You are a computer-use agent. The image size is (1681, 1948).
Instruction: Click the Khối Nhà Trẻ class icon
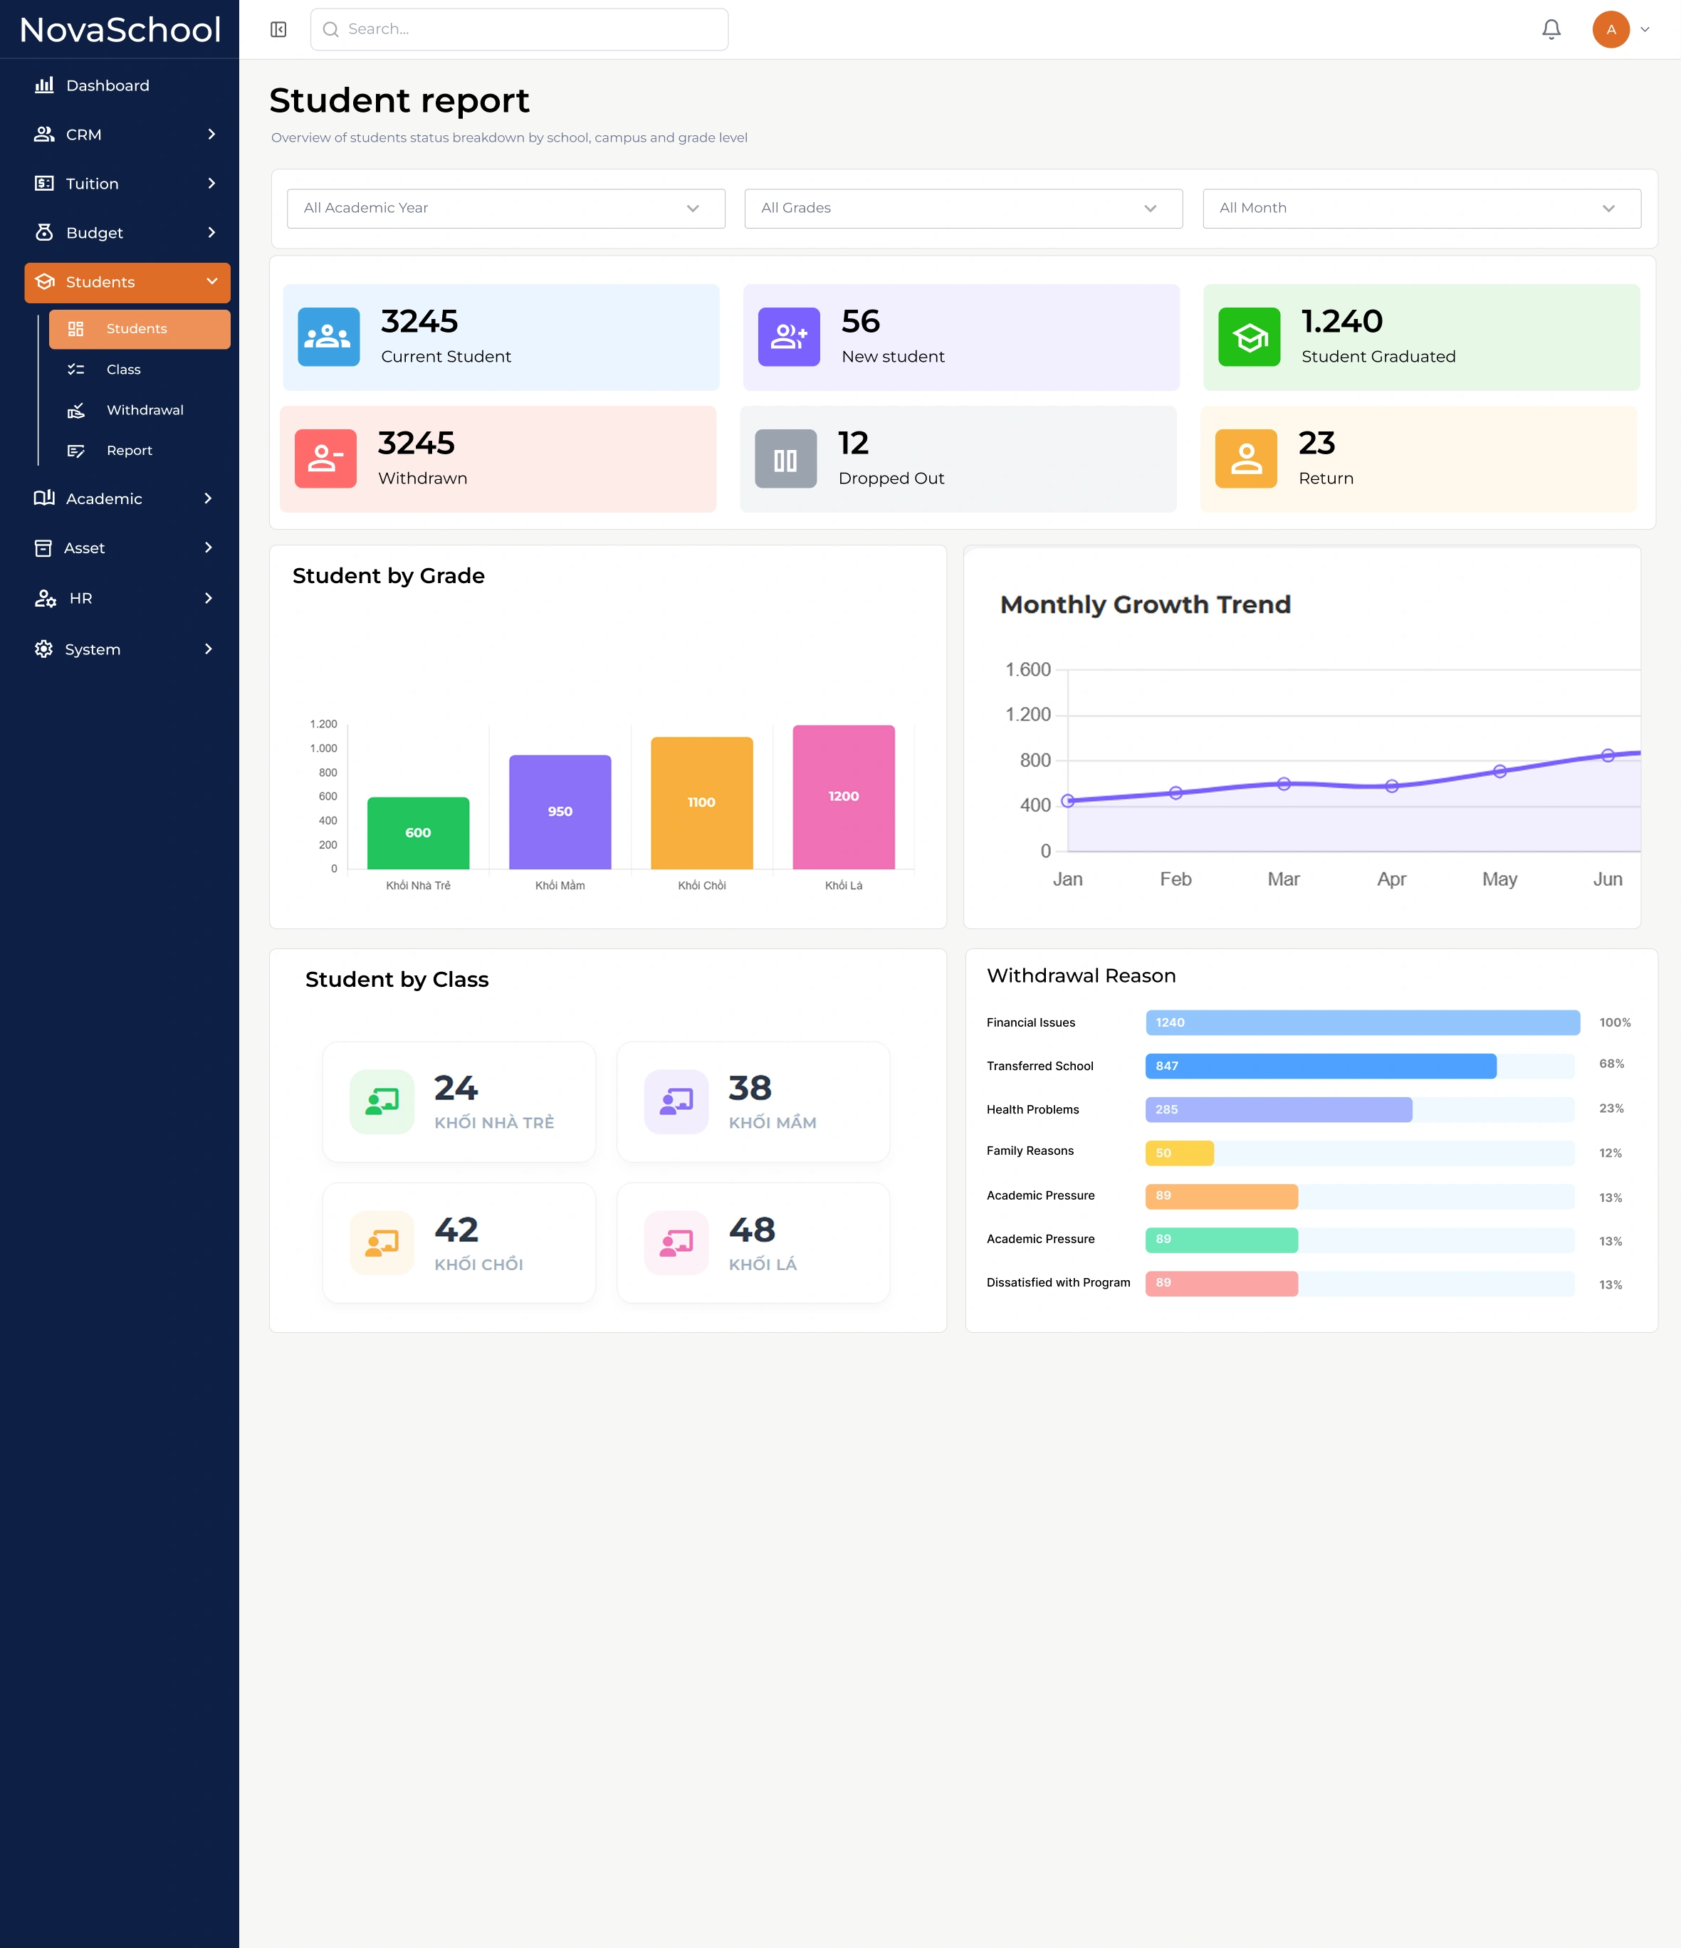click(x=382, y=1101)
